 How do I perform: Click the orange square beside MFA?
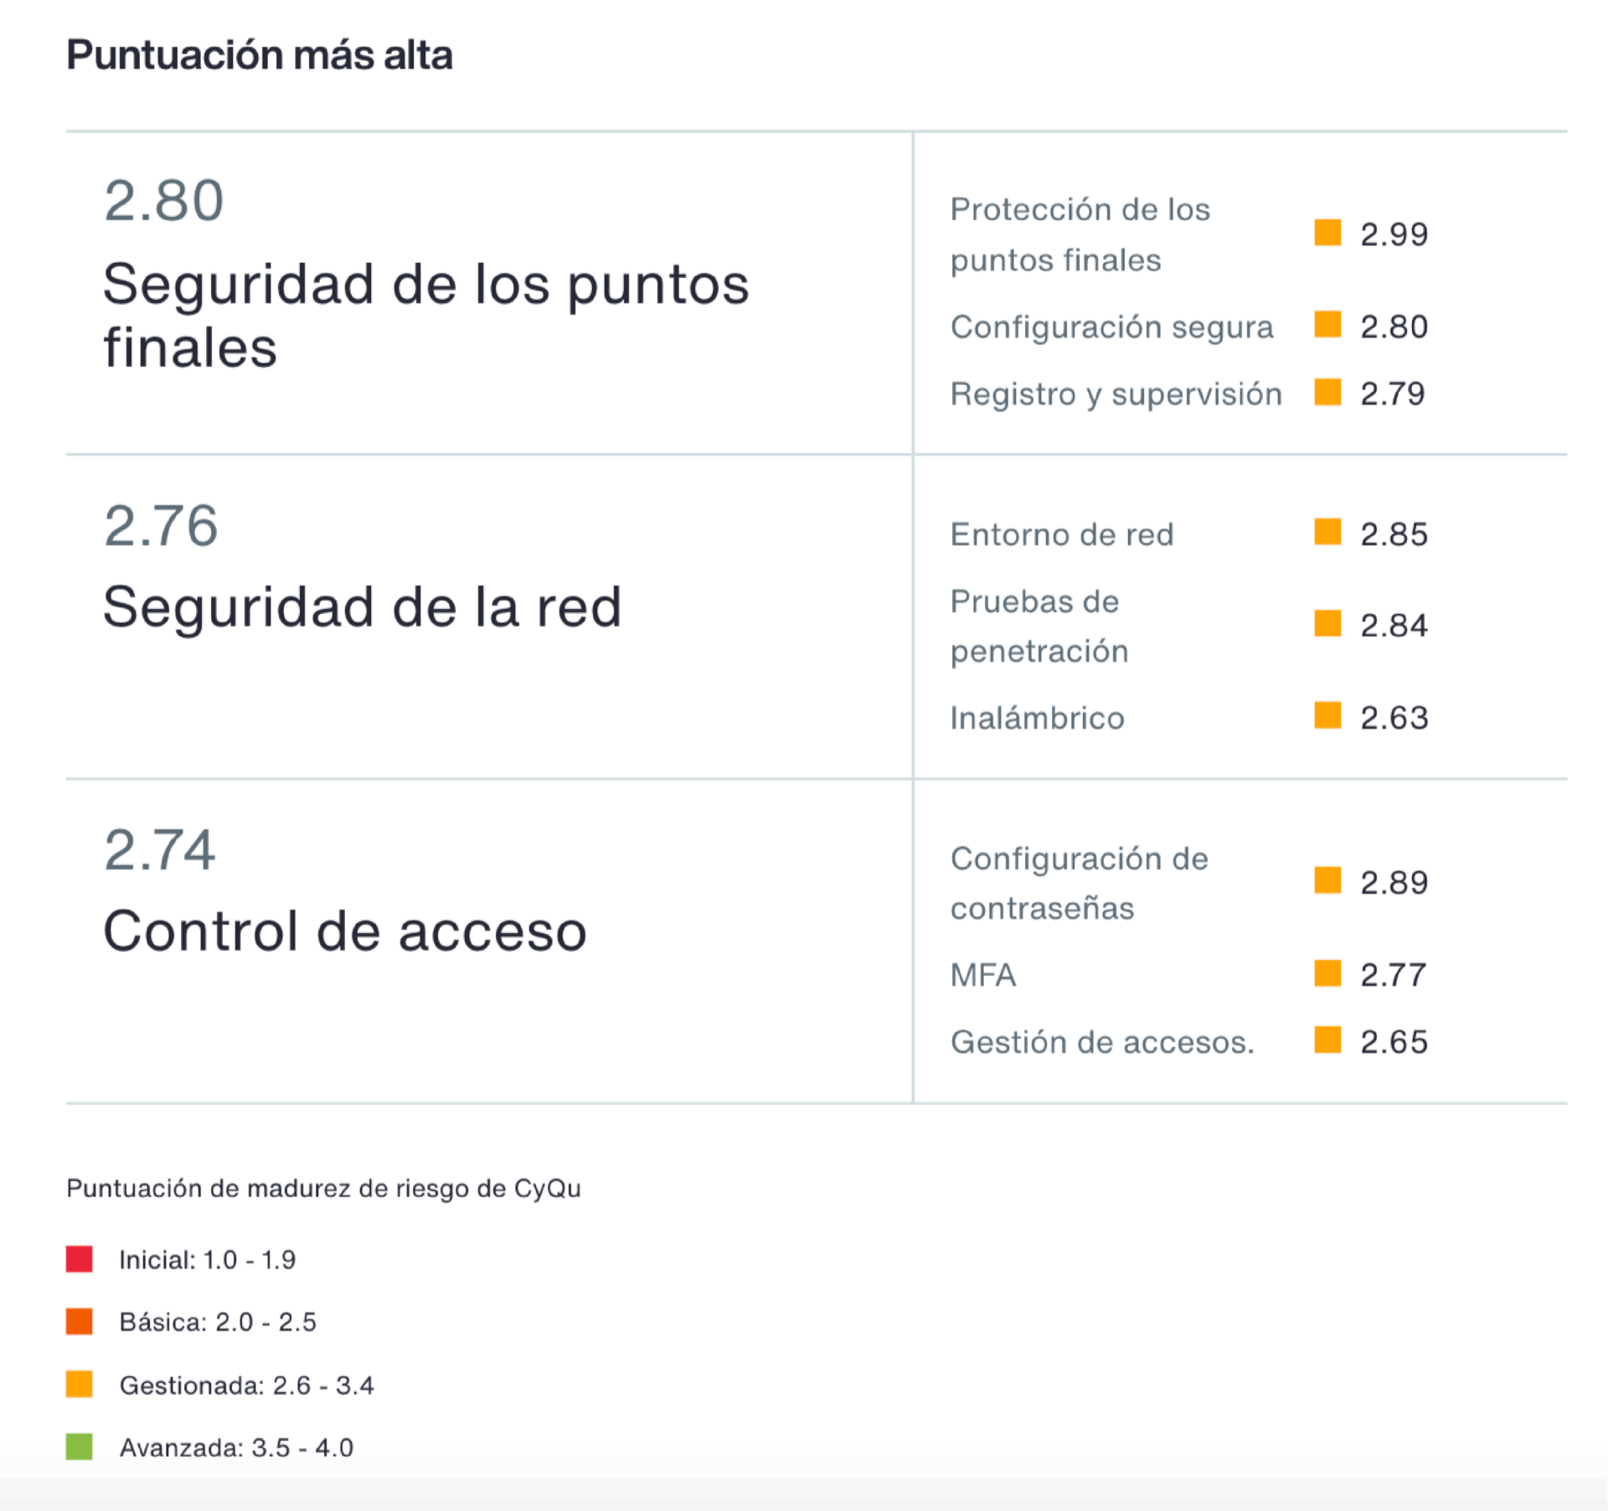pos(1327,973)
